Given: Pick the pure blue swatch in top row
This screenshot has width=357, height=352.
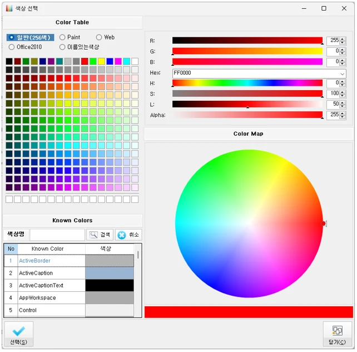Looking at the screenshot, I should (110, 61).
